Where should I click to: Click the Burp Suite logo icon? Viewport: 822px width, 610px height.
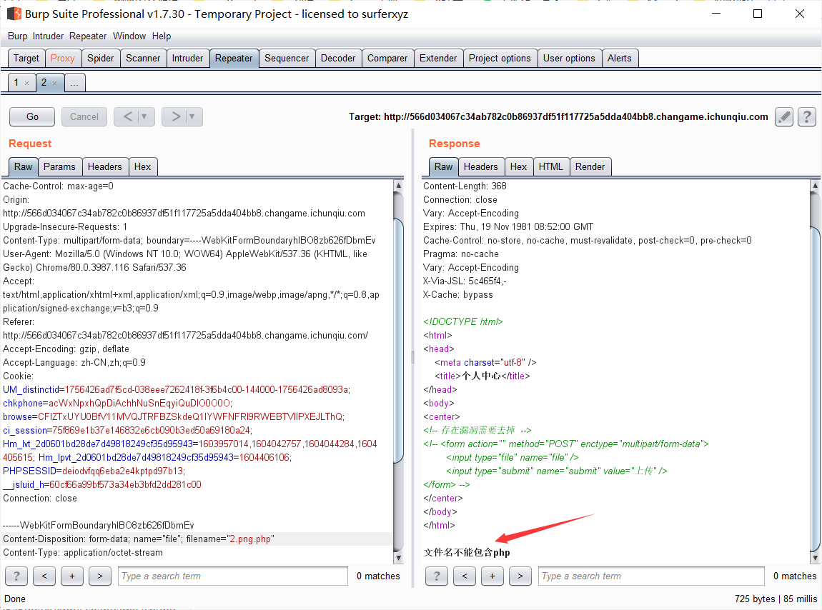coord(14,14)
